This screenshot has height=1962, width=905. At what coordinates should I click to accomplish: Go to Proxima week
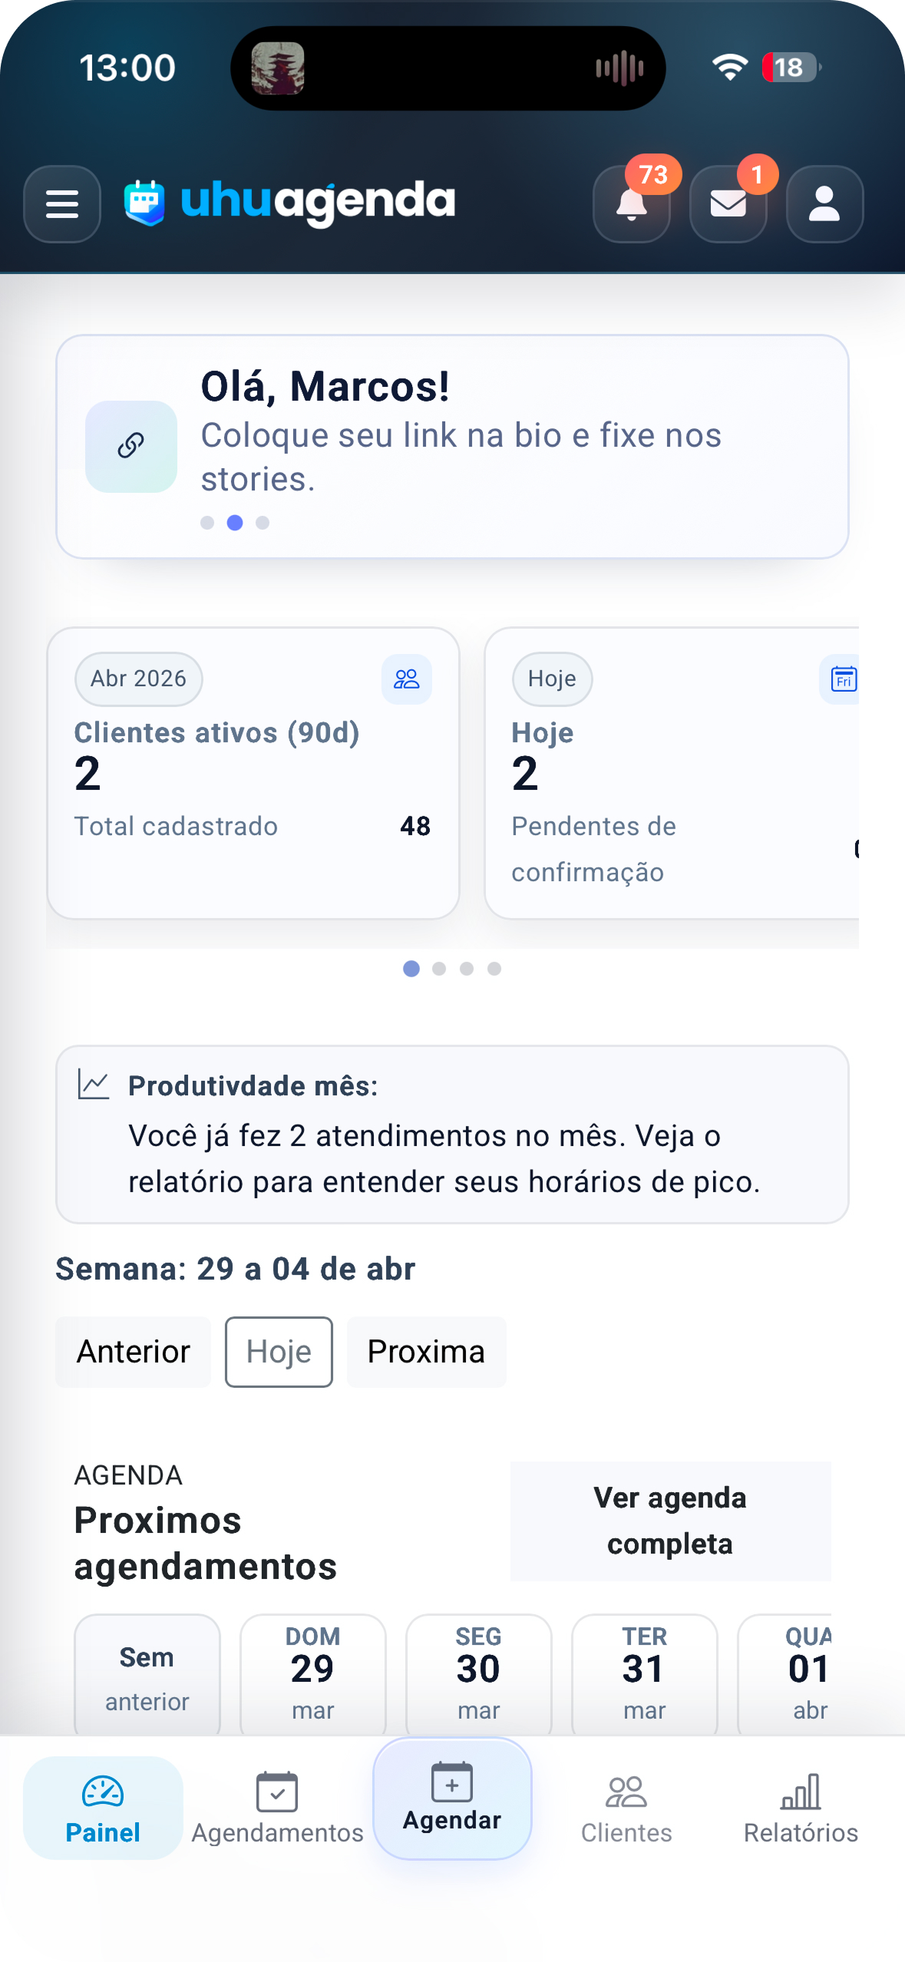click(x=426, y=1352)
